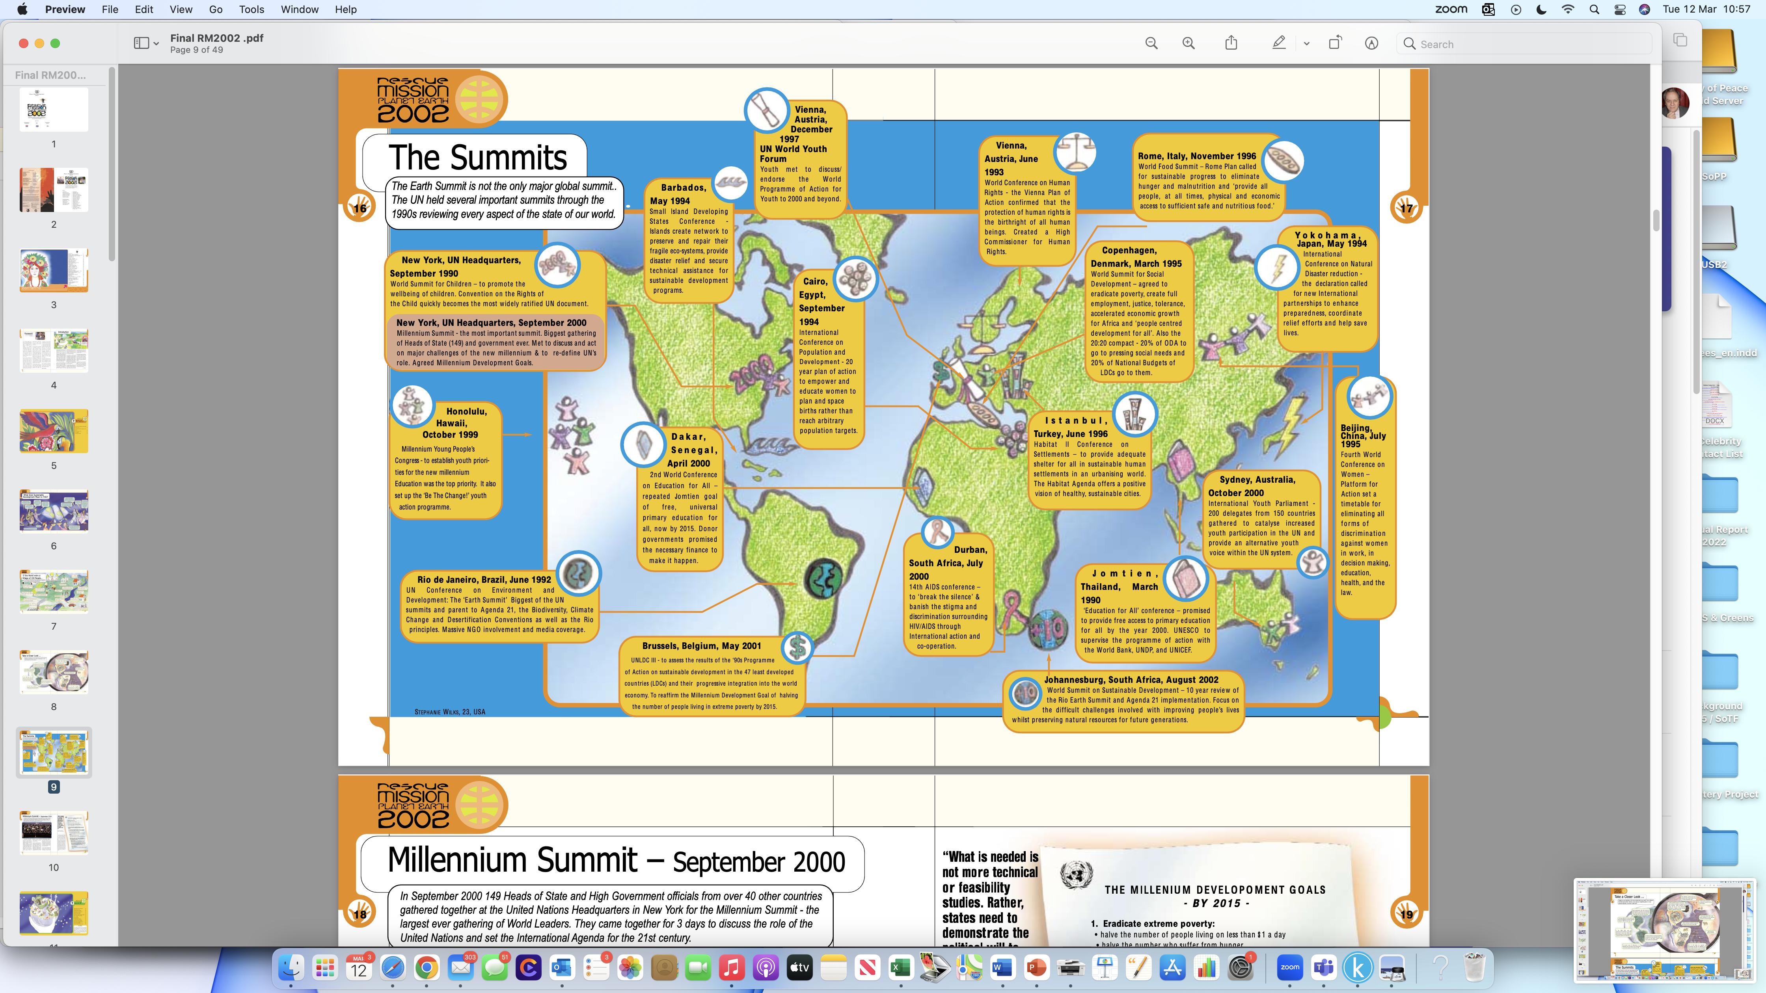This screenshot has height=993, width=1766.
Task: Expand the Markup tool dropdown arrow
Action: tap(1307, 44)
